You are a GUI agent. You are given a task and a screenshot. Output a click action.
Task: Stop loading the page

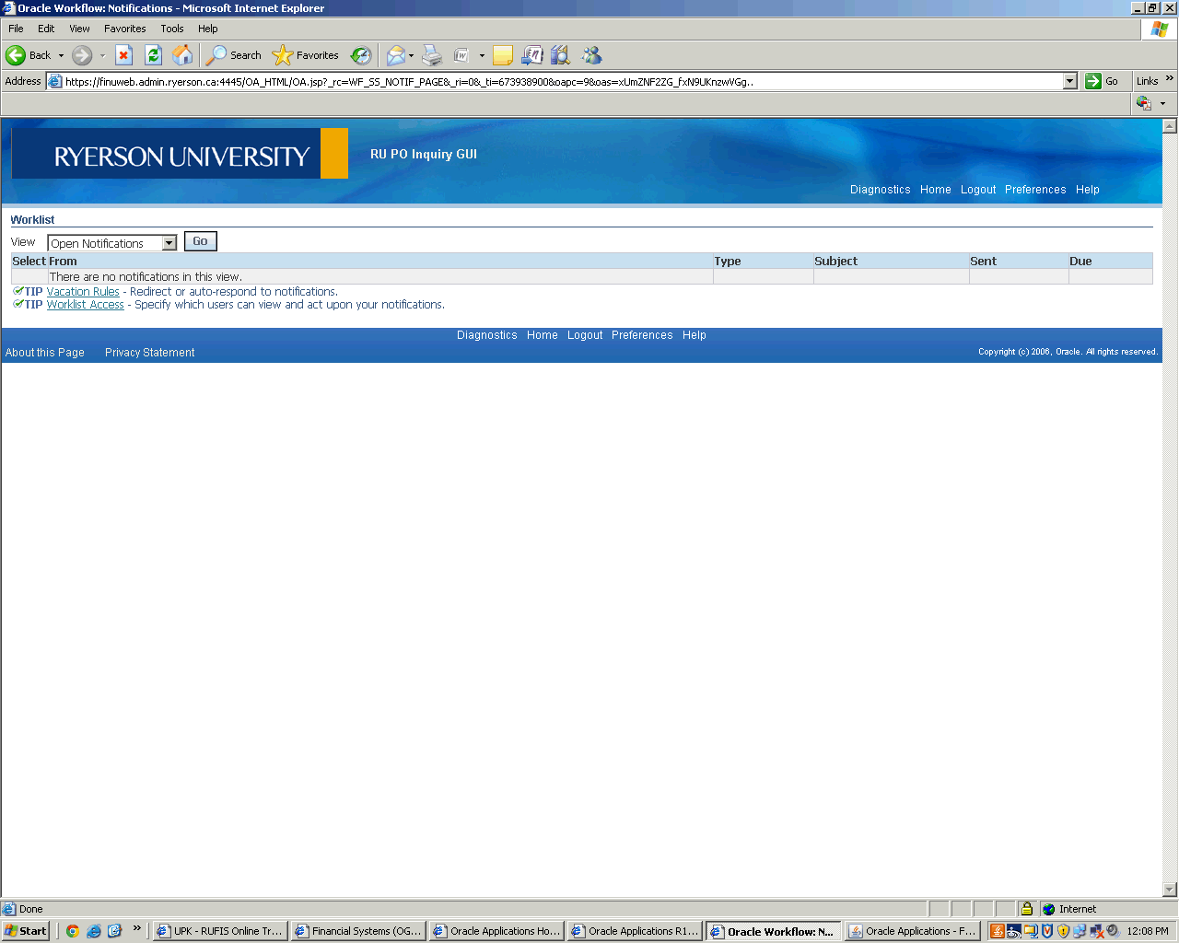coord(123,55)
